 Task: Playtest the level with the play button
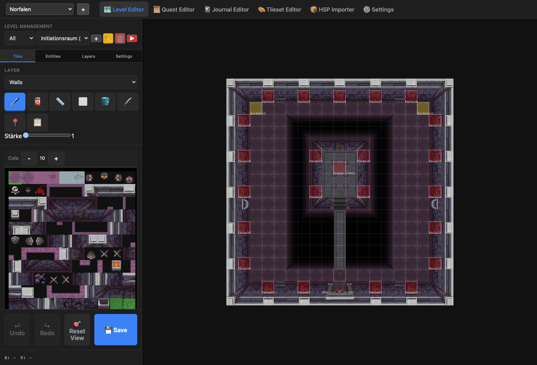(132, 38)
